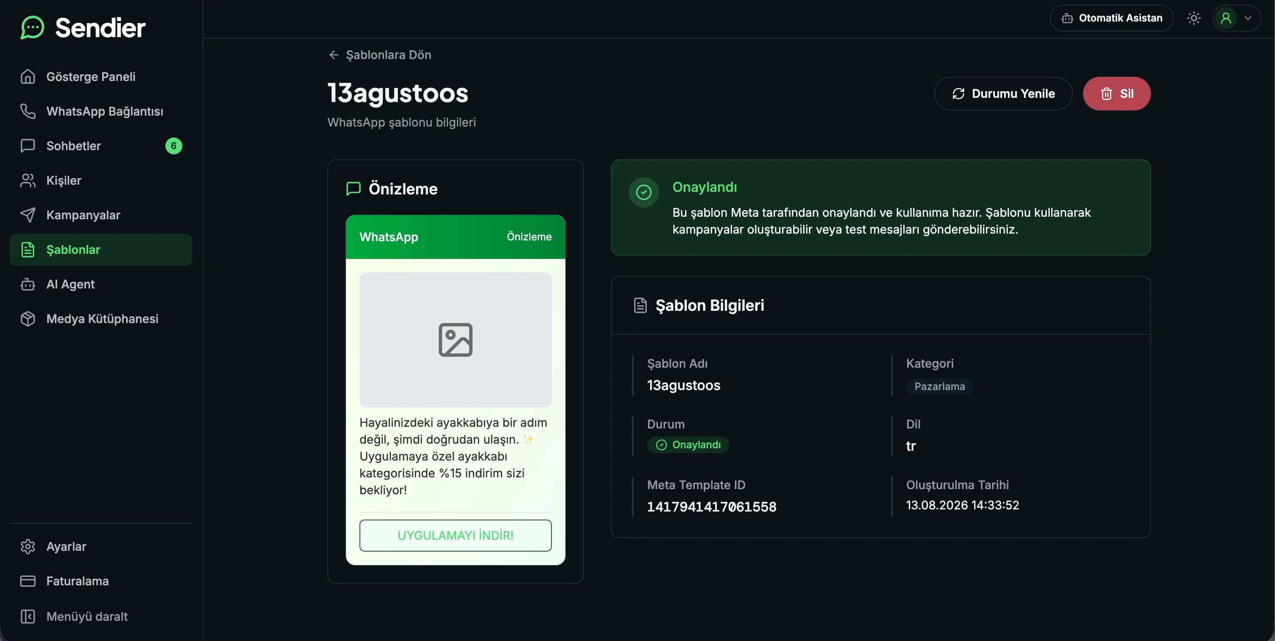Click the AI Agent robot icon

[x=28, y=284]
